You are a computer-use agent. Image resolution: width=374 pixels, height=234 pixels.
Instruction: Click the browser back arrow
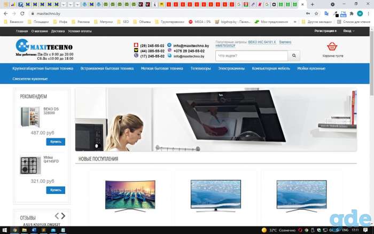coord(6,13)
